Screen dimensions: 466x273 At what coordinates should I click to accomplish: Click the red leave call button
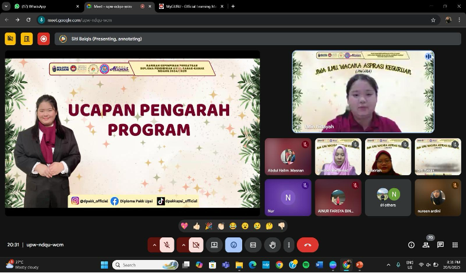click(x=308, y=245)
